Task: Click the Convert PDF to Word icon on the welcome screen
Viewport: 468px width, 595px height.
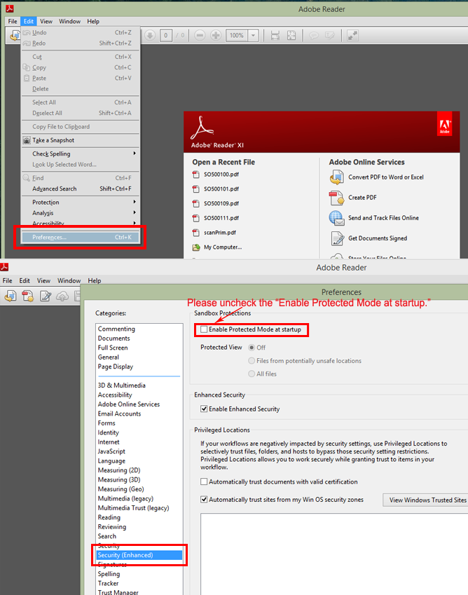Action: click(336, 177)
